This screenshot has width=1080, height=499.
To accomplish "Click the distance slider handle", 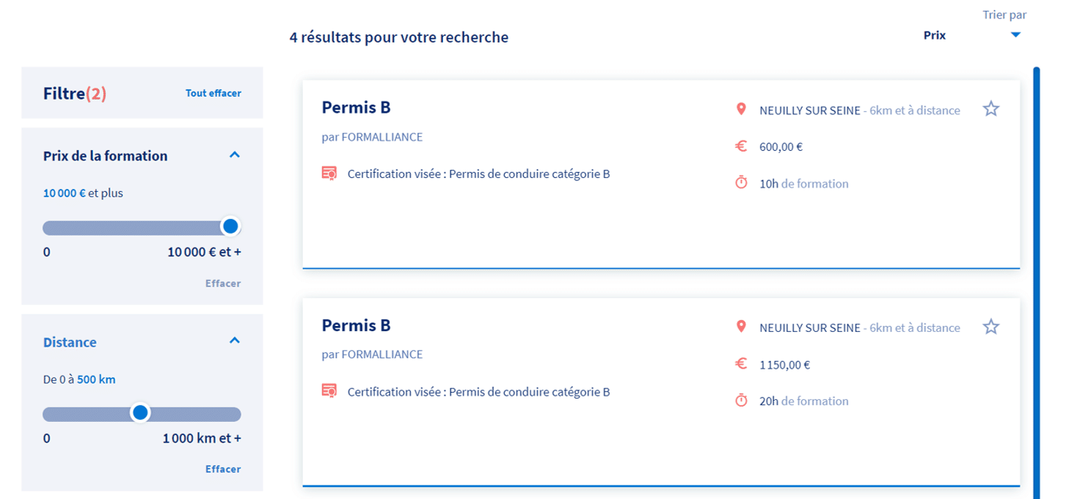I will pos(140,413).
